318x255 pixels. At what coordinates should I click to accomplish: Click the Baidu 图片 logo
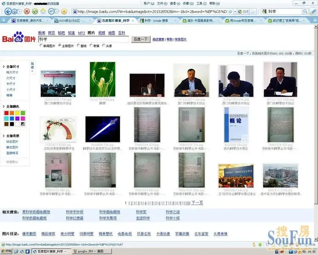[19, 37]
